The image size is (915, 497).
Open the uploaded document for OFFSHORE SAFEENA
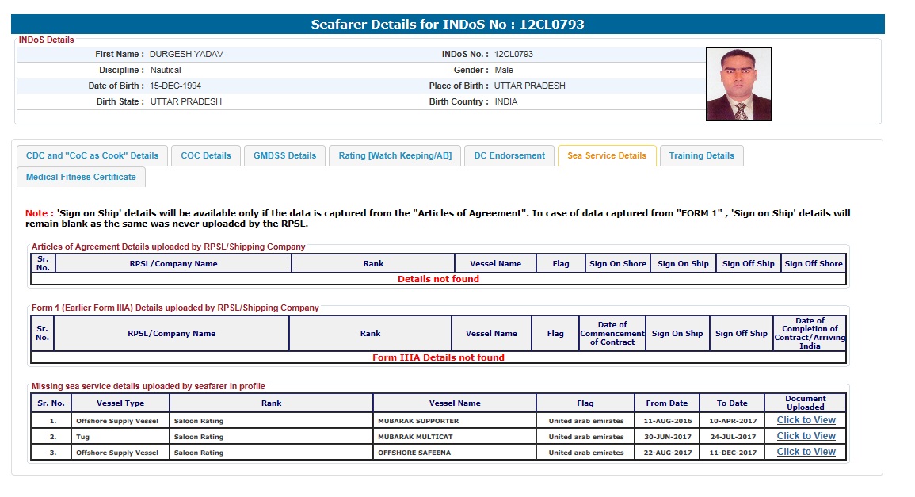click(806, 452)
